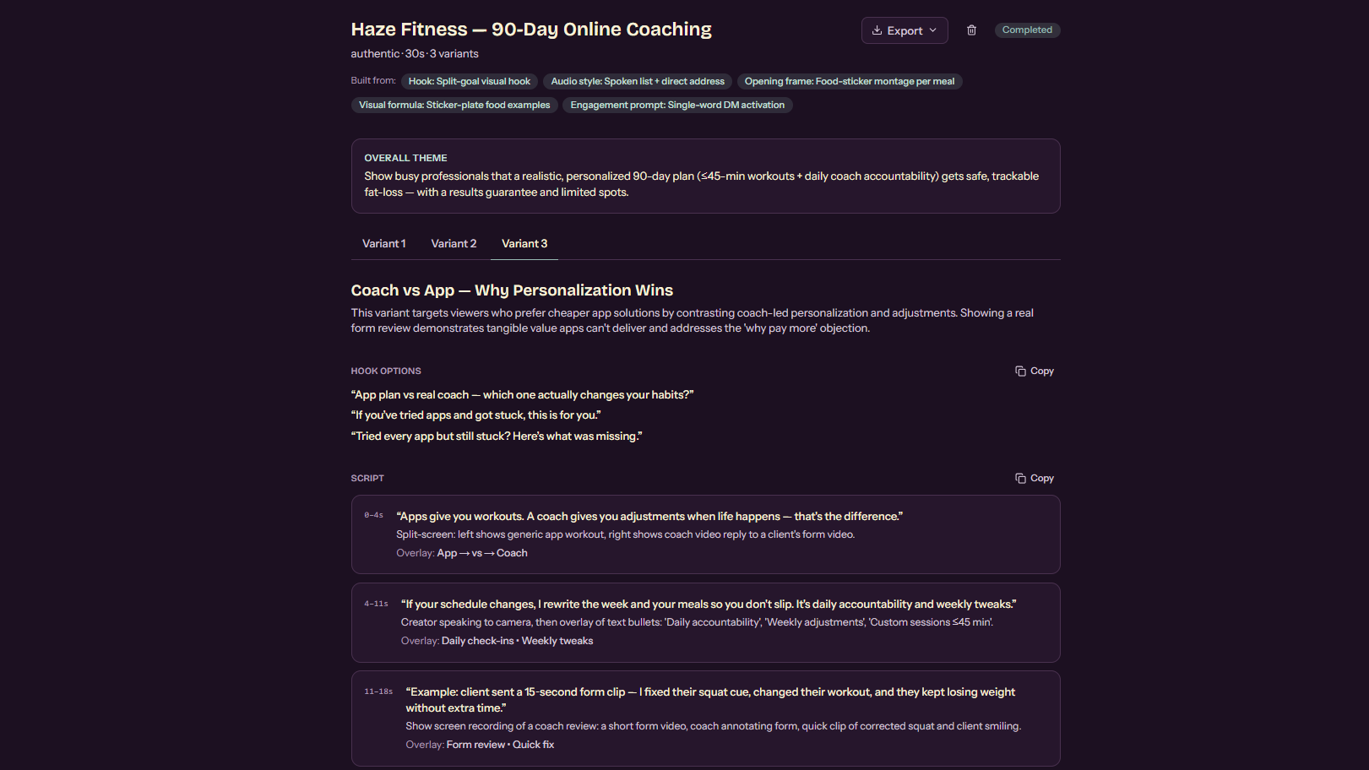Click Engagement prompt: Single-word DM activation tag
The image size is (1369, 770).
[677, 106]
